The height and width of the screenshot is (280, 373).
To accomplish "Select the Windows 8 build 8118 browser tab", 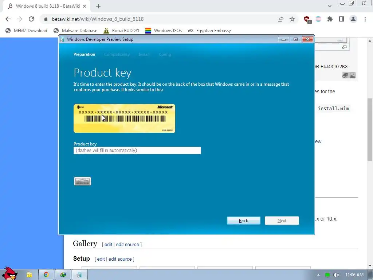I will pyautogui.click(x=46, y=6).
